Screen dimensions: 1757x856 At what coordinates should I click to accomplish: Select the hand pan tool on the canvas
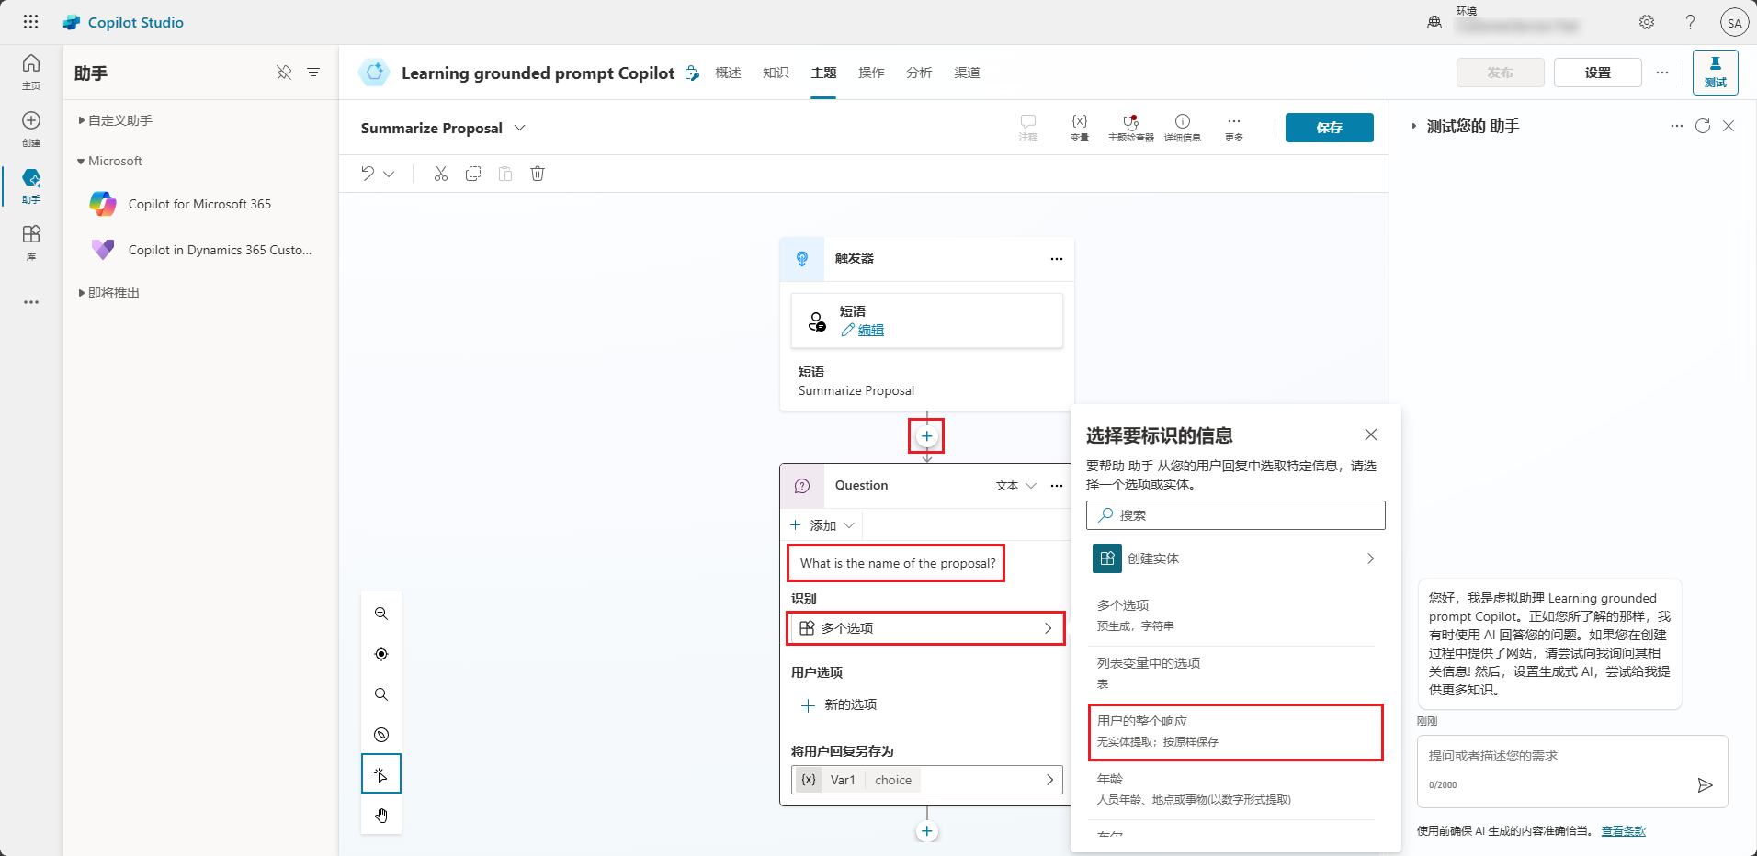click(x=380, y=815)
